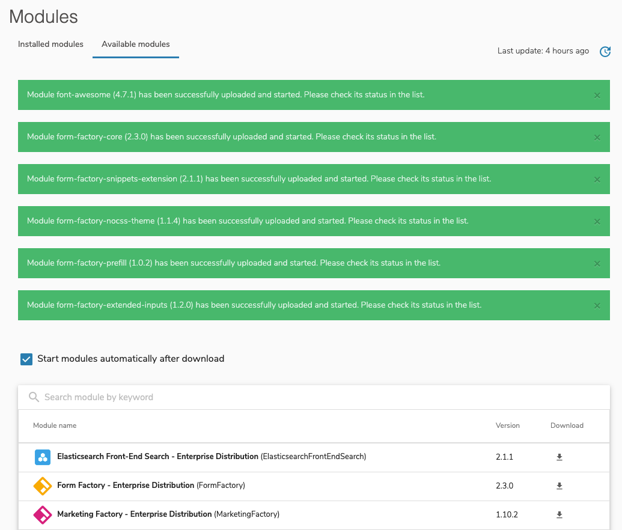This screenshot has height=530, width=622.
Task: Download the Elasticsearch Front-End Search module
Action: (x=559, y=457)
